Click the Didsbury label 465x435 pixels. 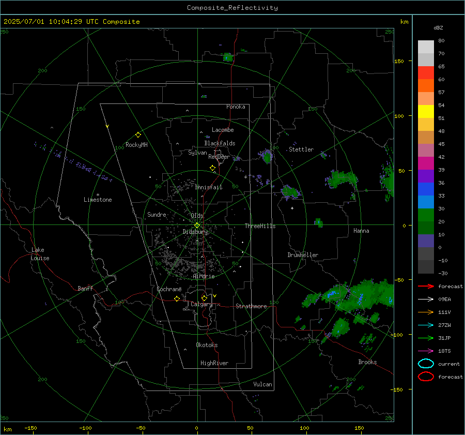point(195,232)
